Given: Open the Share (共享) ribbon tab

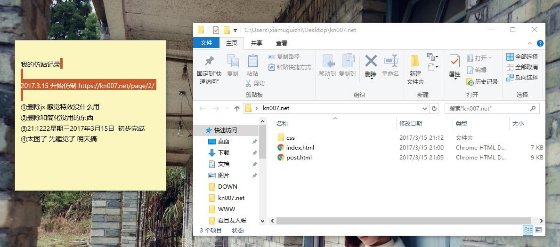Looking at the screenshot, I should point(256,43).
